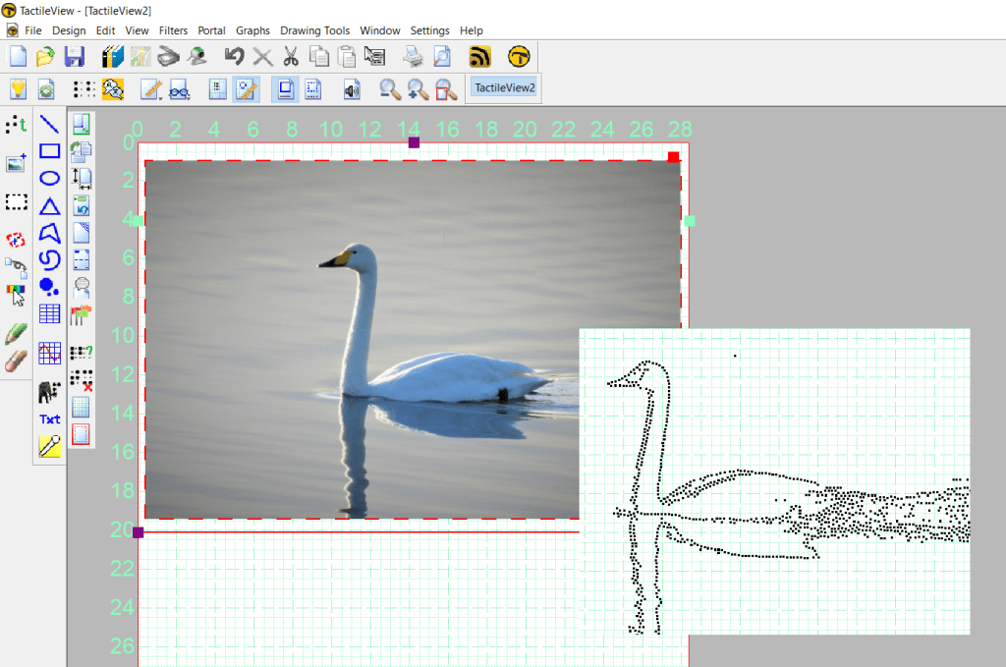This screenshot has height=667, width=1006.
Task: Select the rectangle drawing tool
Action: [x=48, y=148]
